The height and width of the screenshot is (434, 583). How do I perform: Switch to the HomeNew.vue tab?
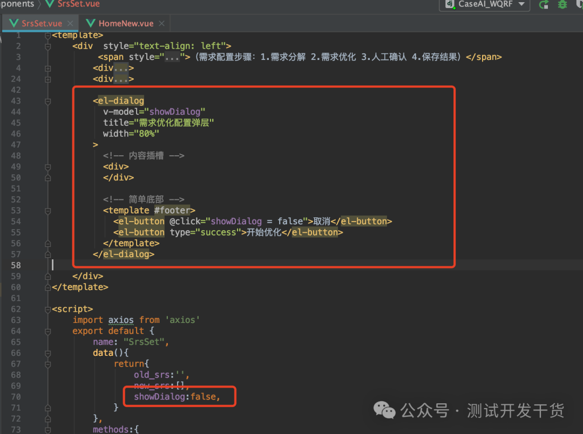pos(125,23)
